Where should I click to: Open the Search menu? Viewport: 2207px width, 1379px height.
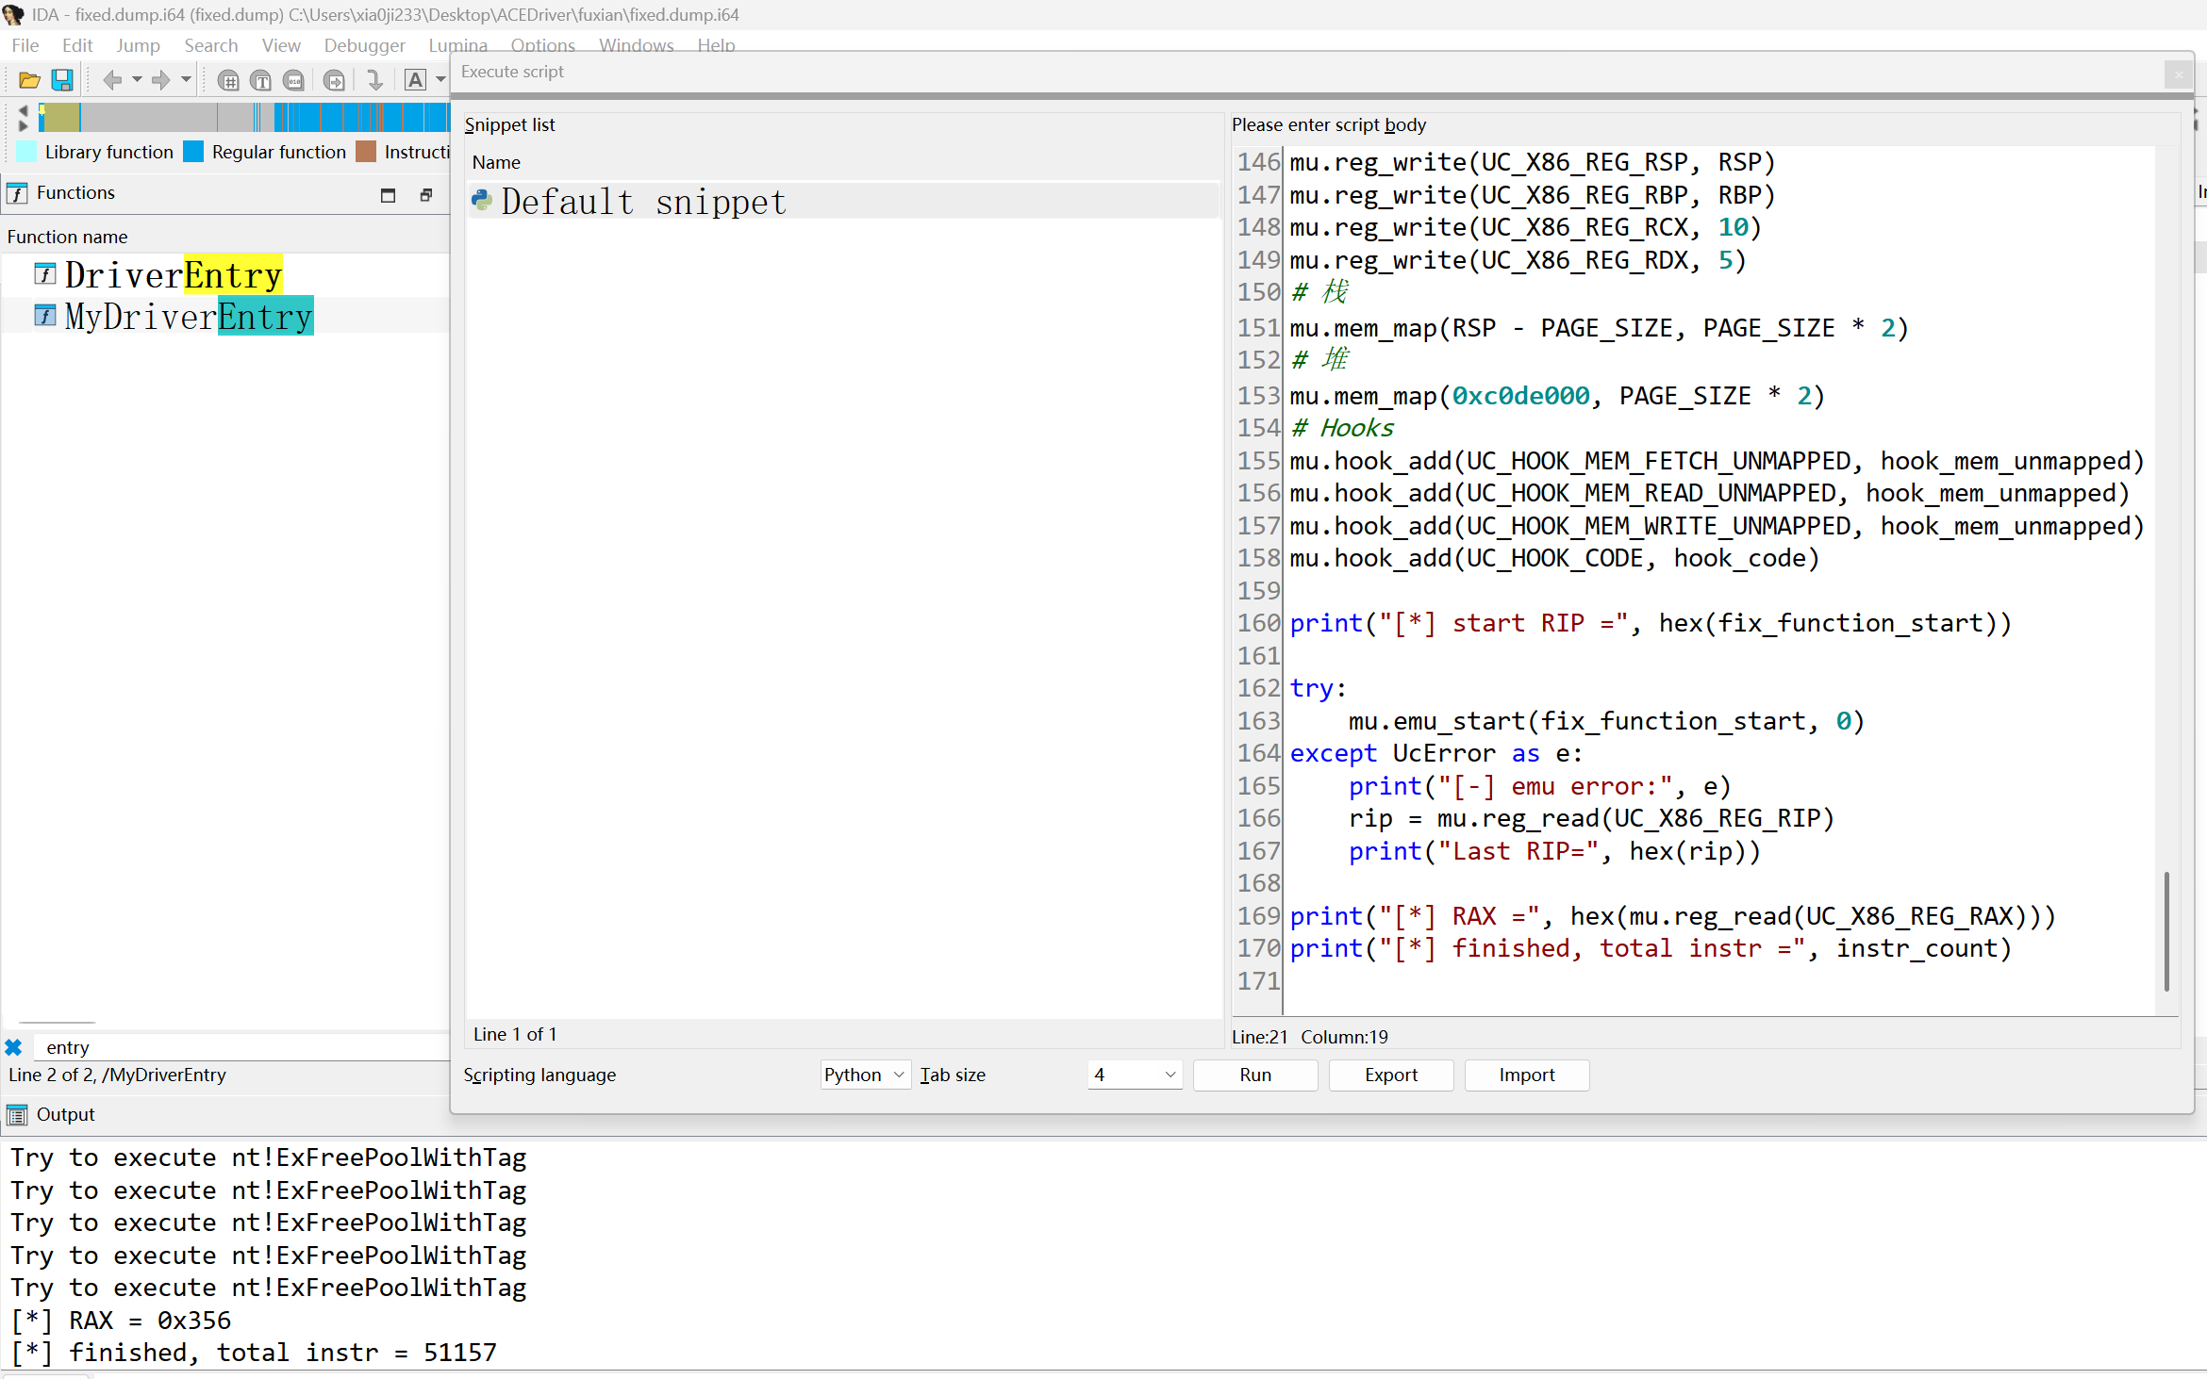click(x=210, y=45)
